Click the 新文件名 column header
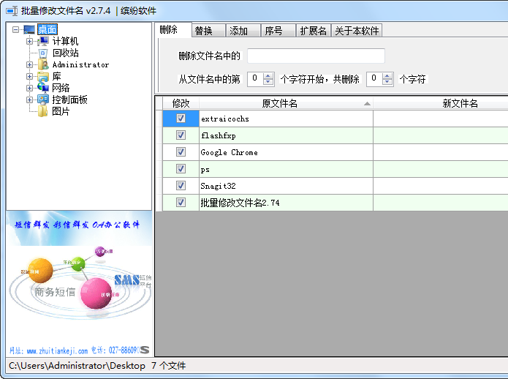The height and width of the screenshot is (379, 508). coord(441,103)
